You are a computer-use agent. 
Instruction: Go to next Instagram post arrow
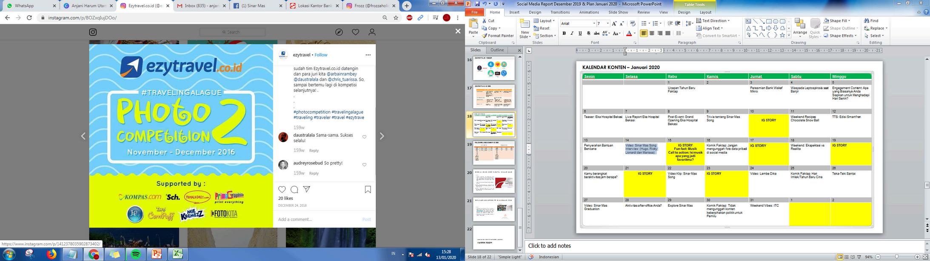[382, 136]
